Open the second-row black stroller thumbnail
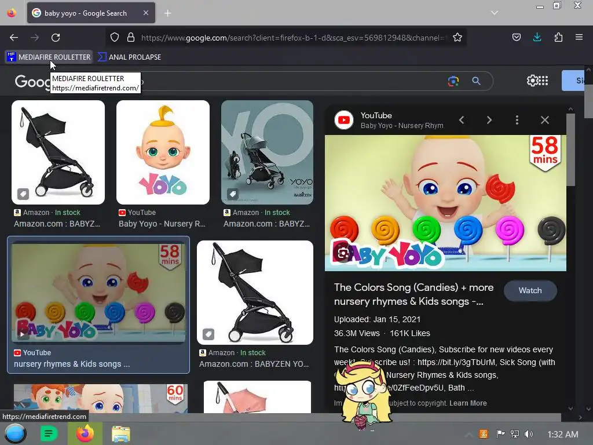Image resolution: width=593 pixels, height=445 pixels. point(255,293)
